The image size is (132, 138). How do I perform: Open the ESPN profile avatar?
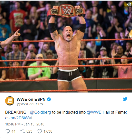point(10,101)
